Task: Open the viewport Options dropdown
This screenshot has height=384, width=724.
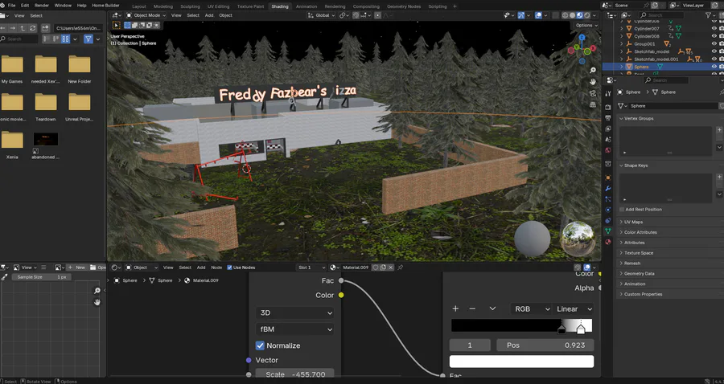Action: click(586, 26)
